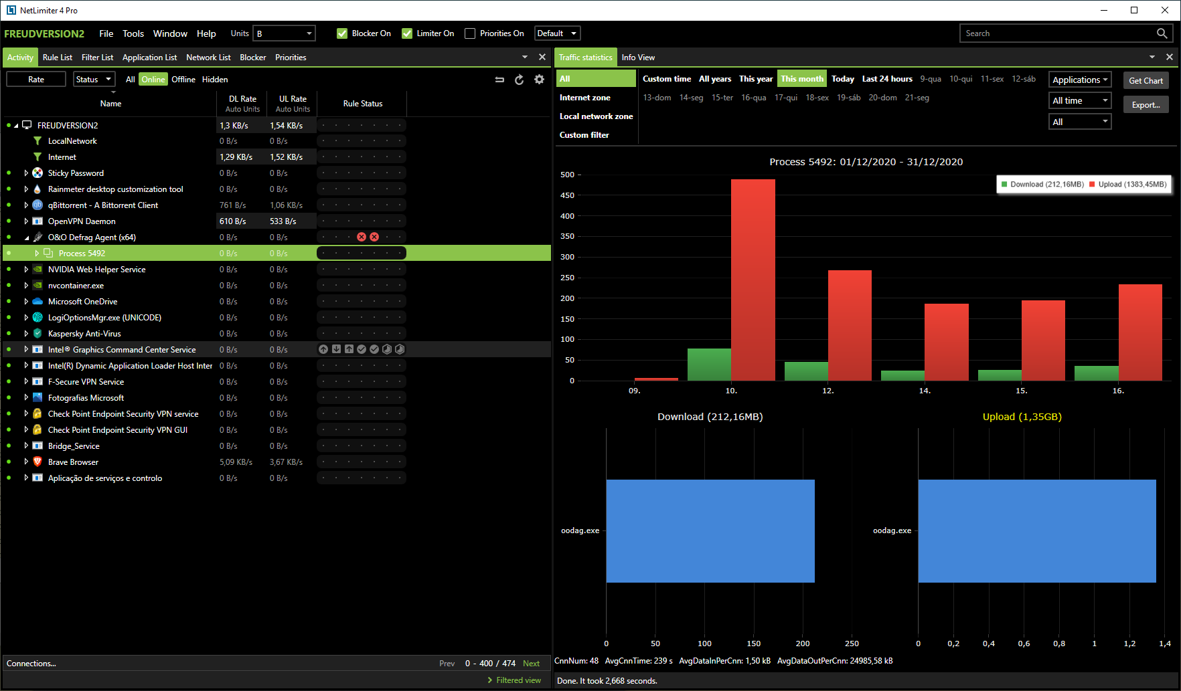The image size is (1181, 691).
Task: Switch to the Info View tab
Action: click(x=638, y=58)
